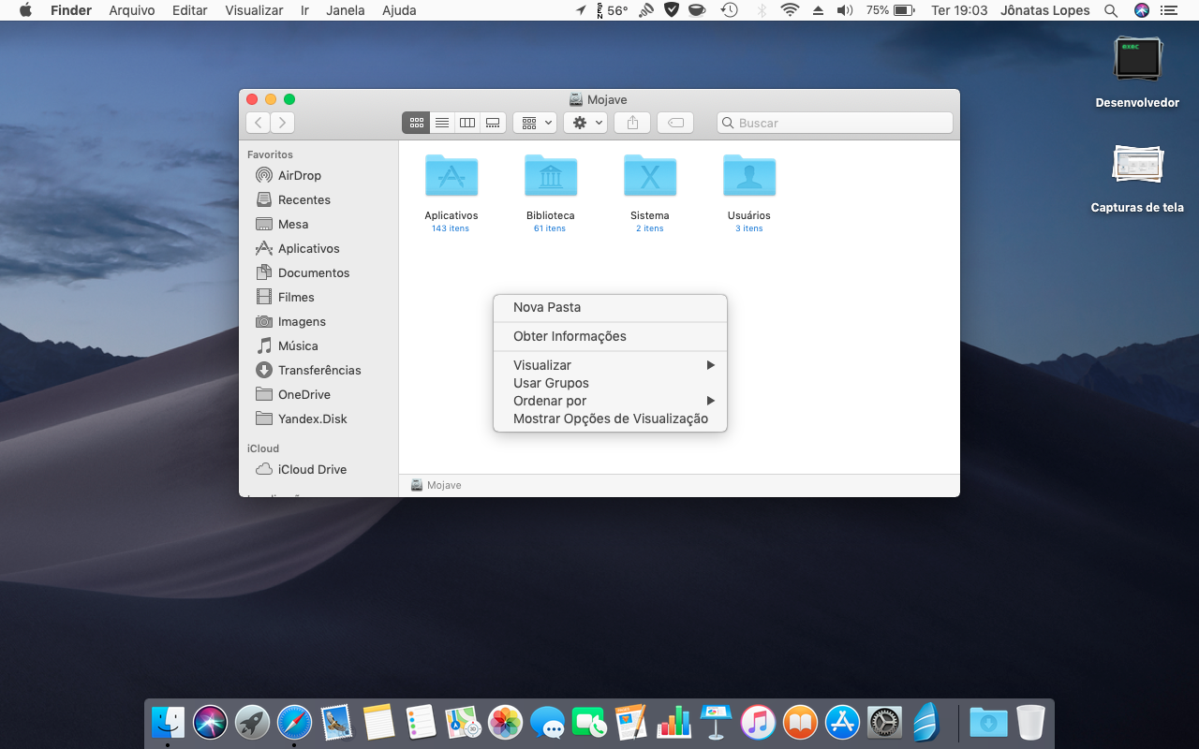Choose Nova Pasta from context menu
Viewport: 1199px width, 749px height.
[610, 307]
